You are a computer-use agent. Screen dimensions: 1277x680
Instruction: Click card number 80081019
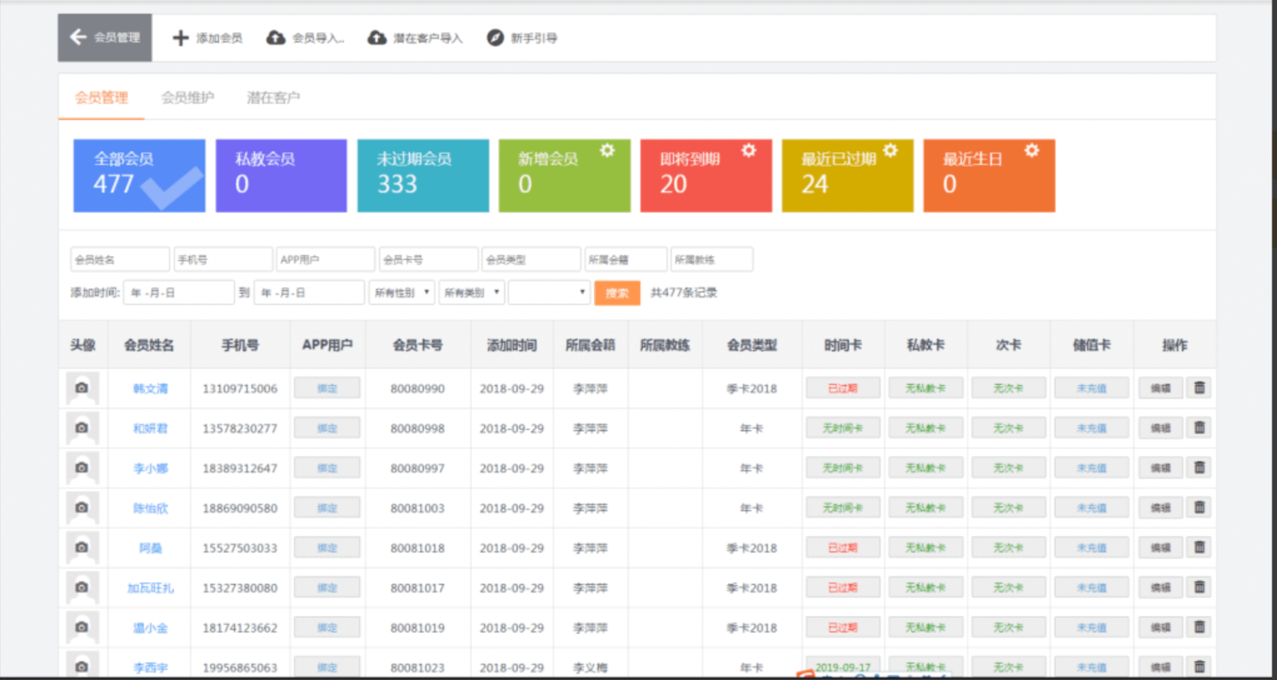(x=417, y=628)
